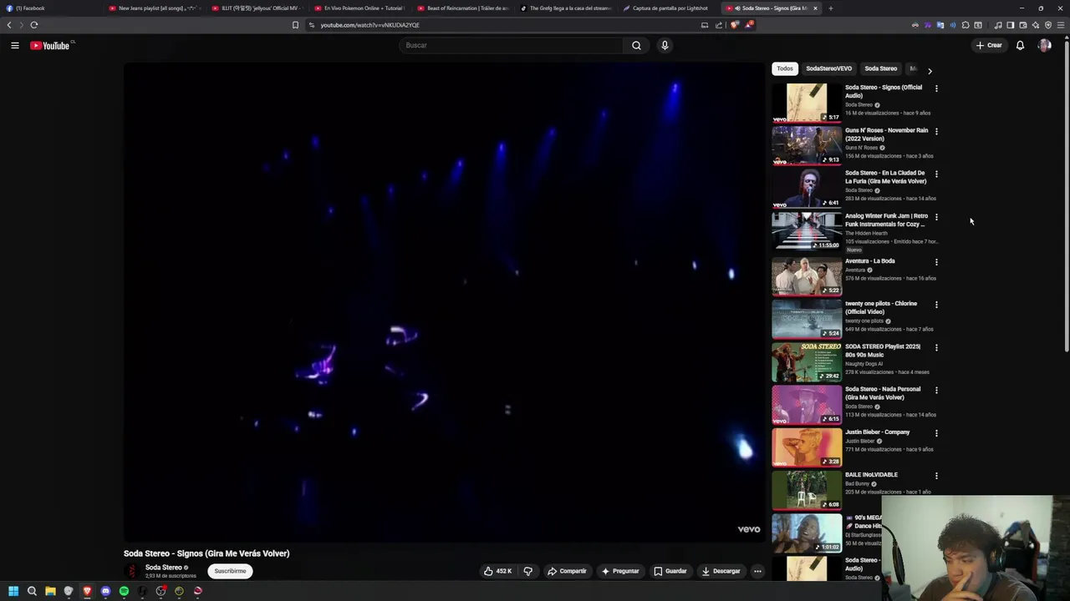Go to the YouTube home logo
The image size is (1070, 601).
click(x=50, y=45)
